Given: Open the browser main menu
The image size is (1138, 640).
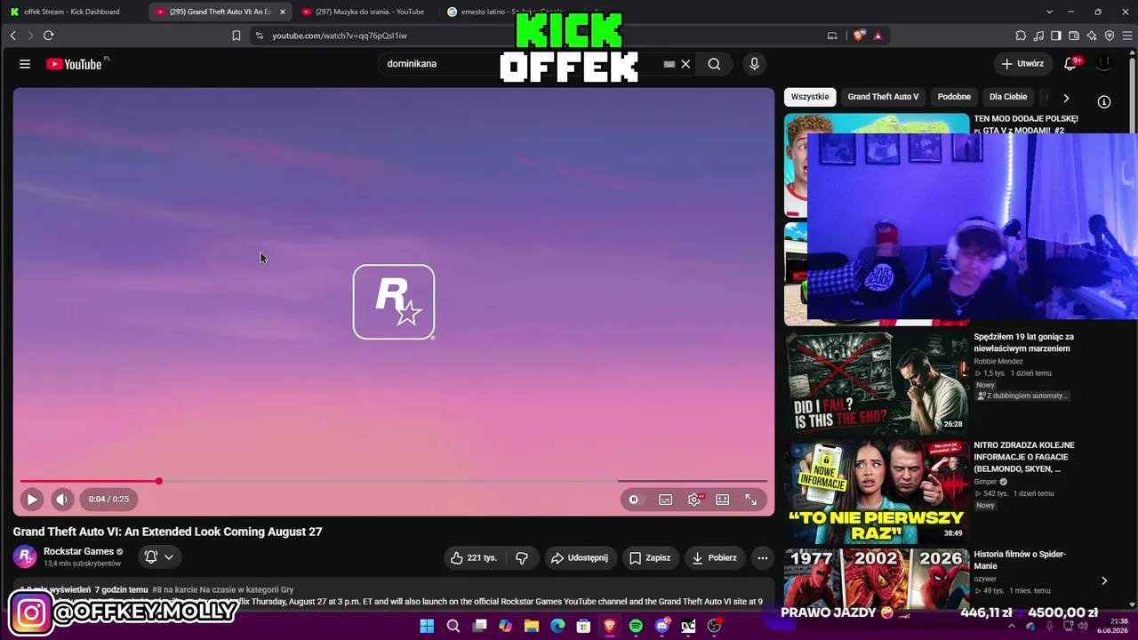Looking at the screenshot, I should click(1127, 36).
